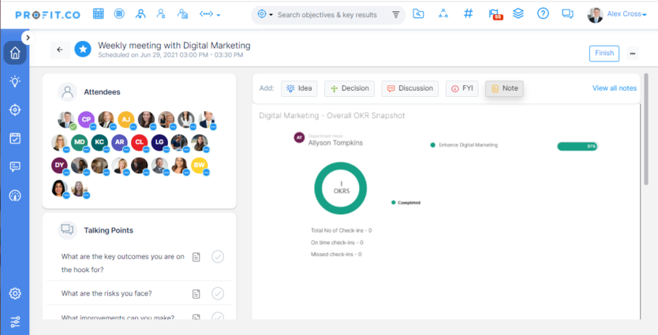Select the CP attendee avatar
Viewport: 658px width, 335px height.
(87, 120)
